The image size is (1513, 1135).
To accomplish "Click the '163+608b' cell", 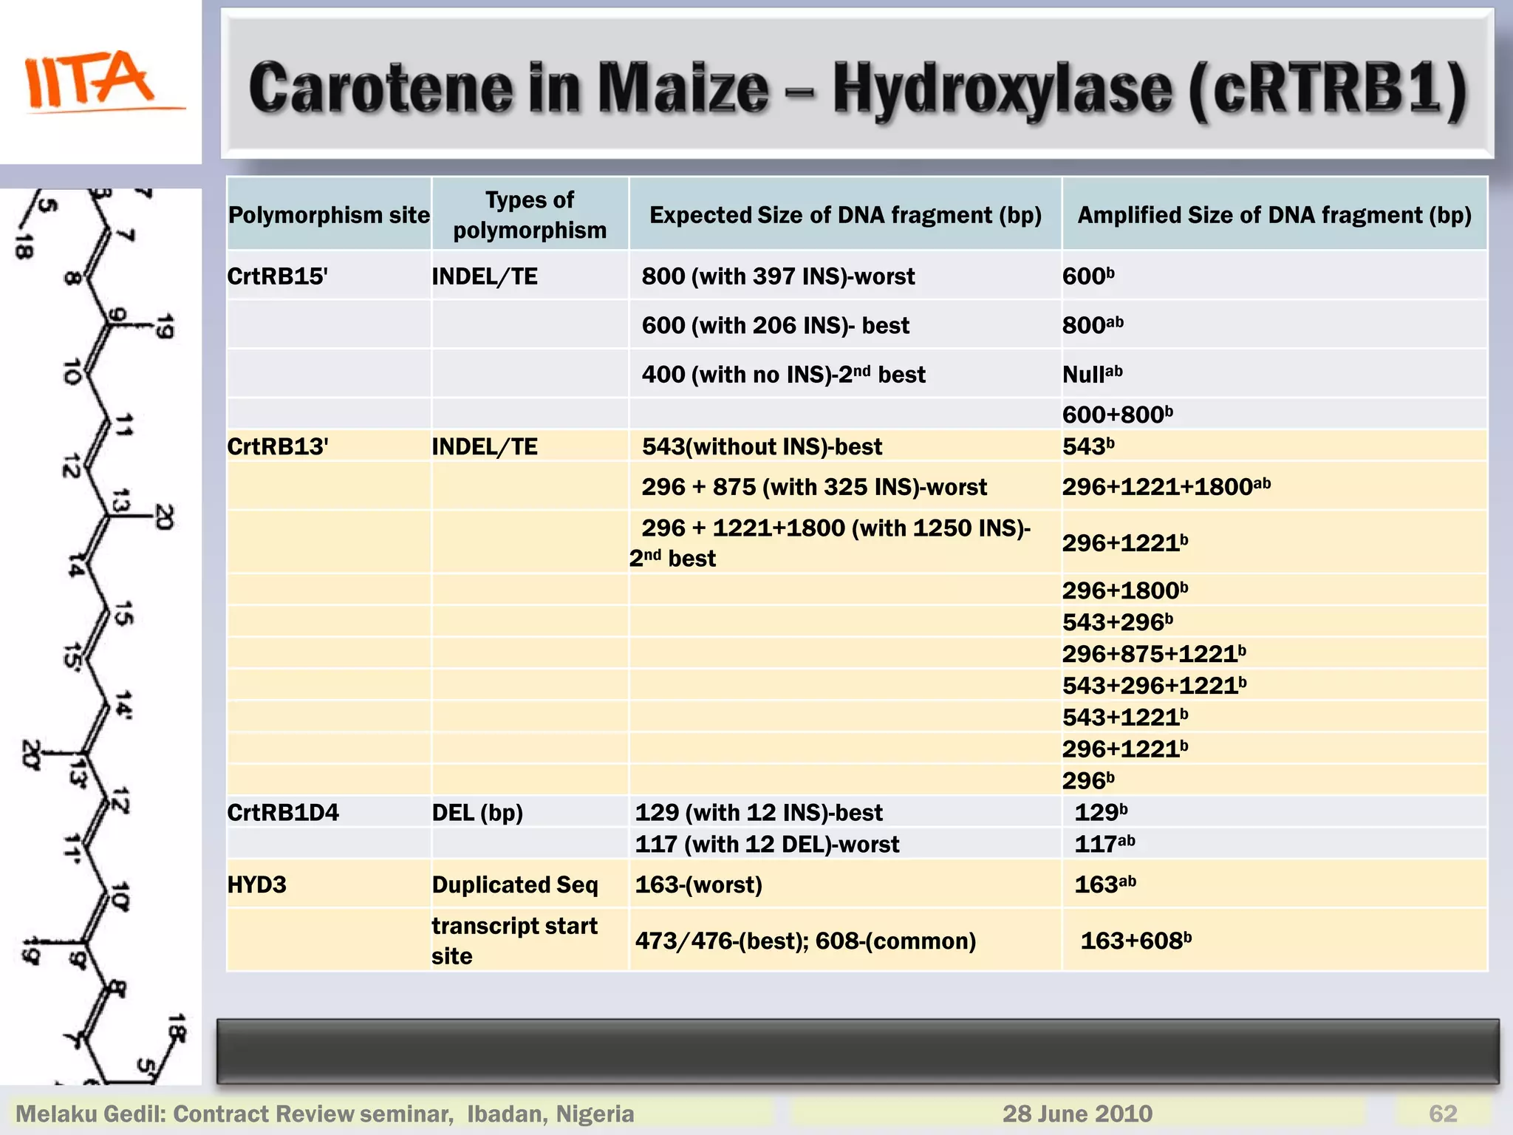I will pyautogui.click(x=1274, y=940).
